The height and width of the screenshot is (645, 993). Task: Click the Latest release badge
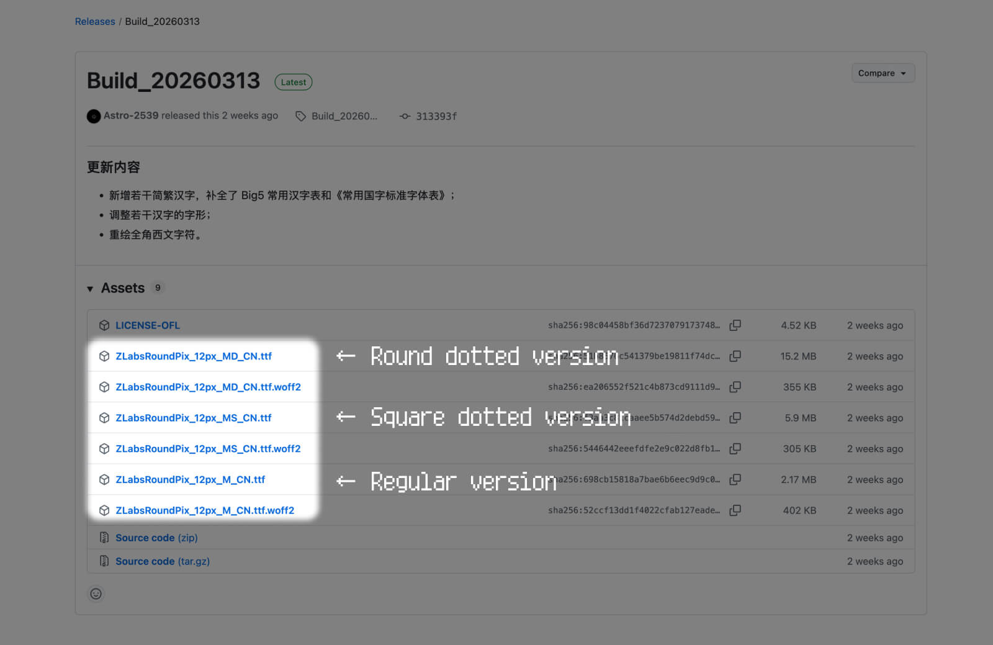coord(293,81)
